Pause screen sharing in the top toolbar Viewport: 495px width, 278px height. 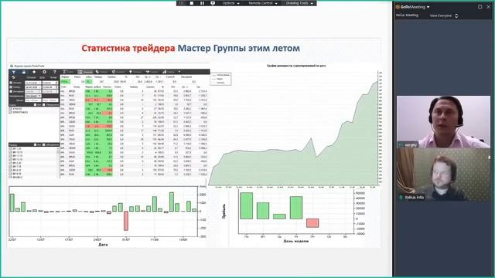coord(202,3)
